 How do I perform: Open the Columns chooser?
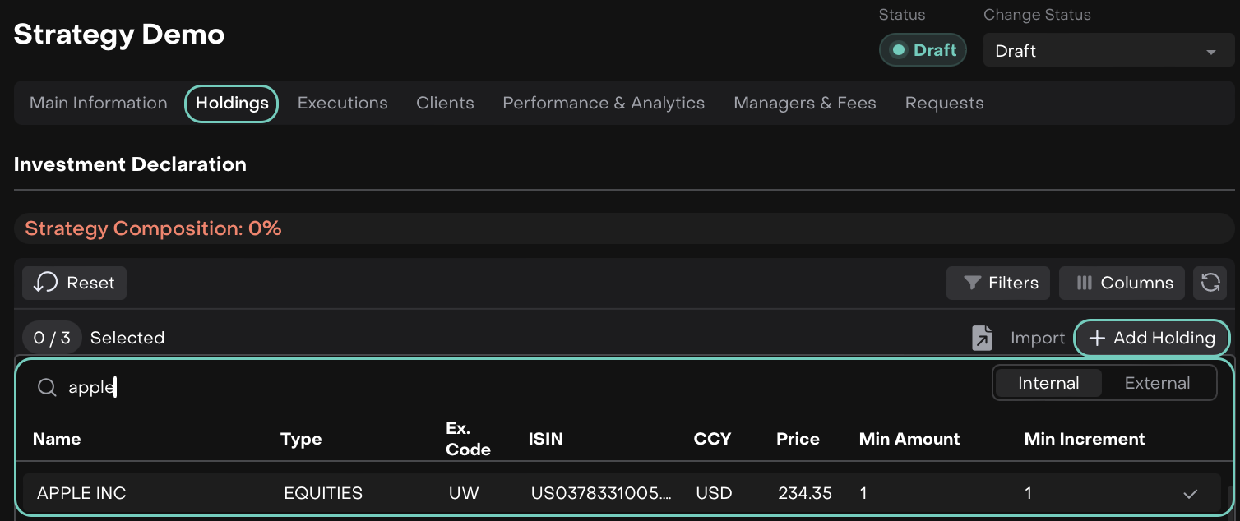pyautogui.click(x=1122, y=283)
